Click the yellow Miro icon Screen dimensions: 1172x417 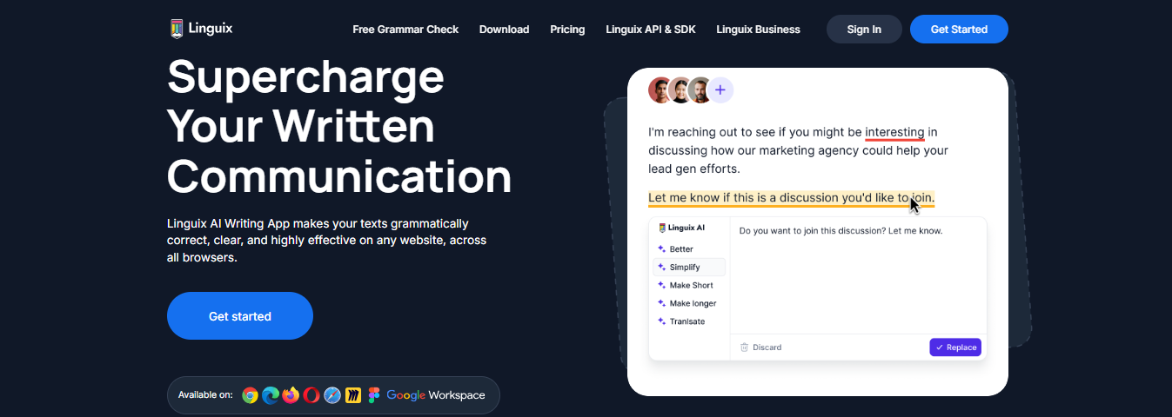click(353, 395)
